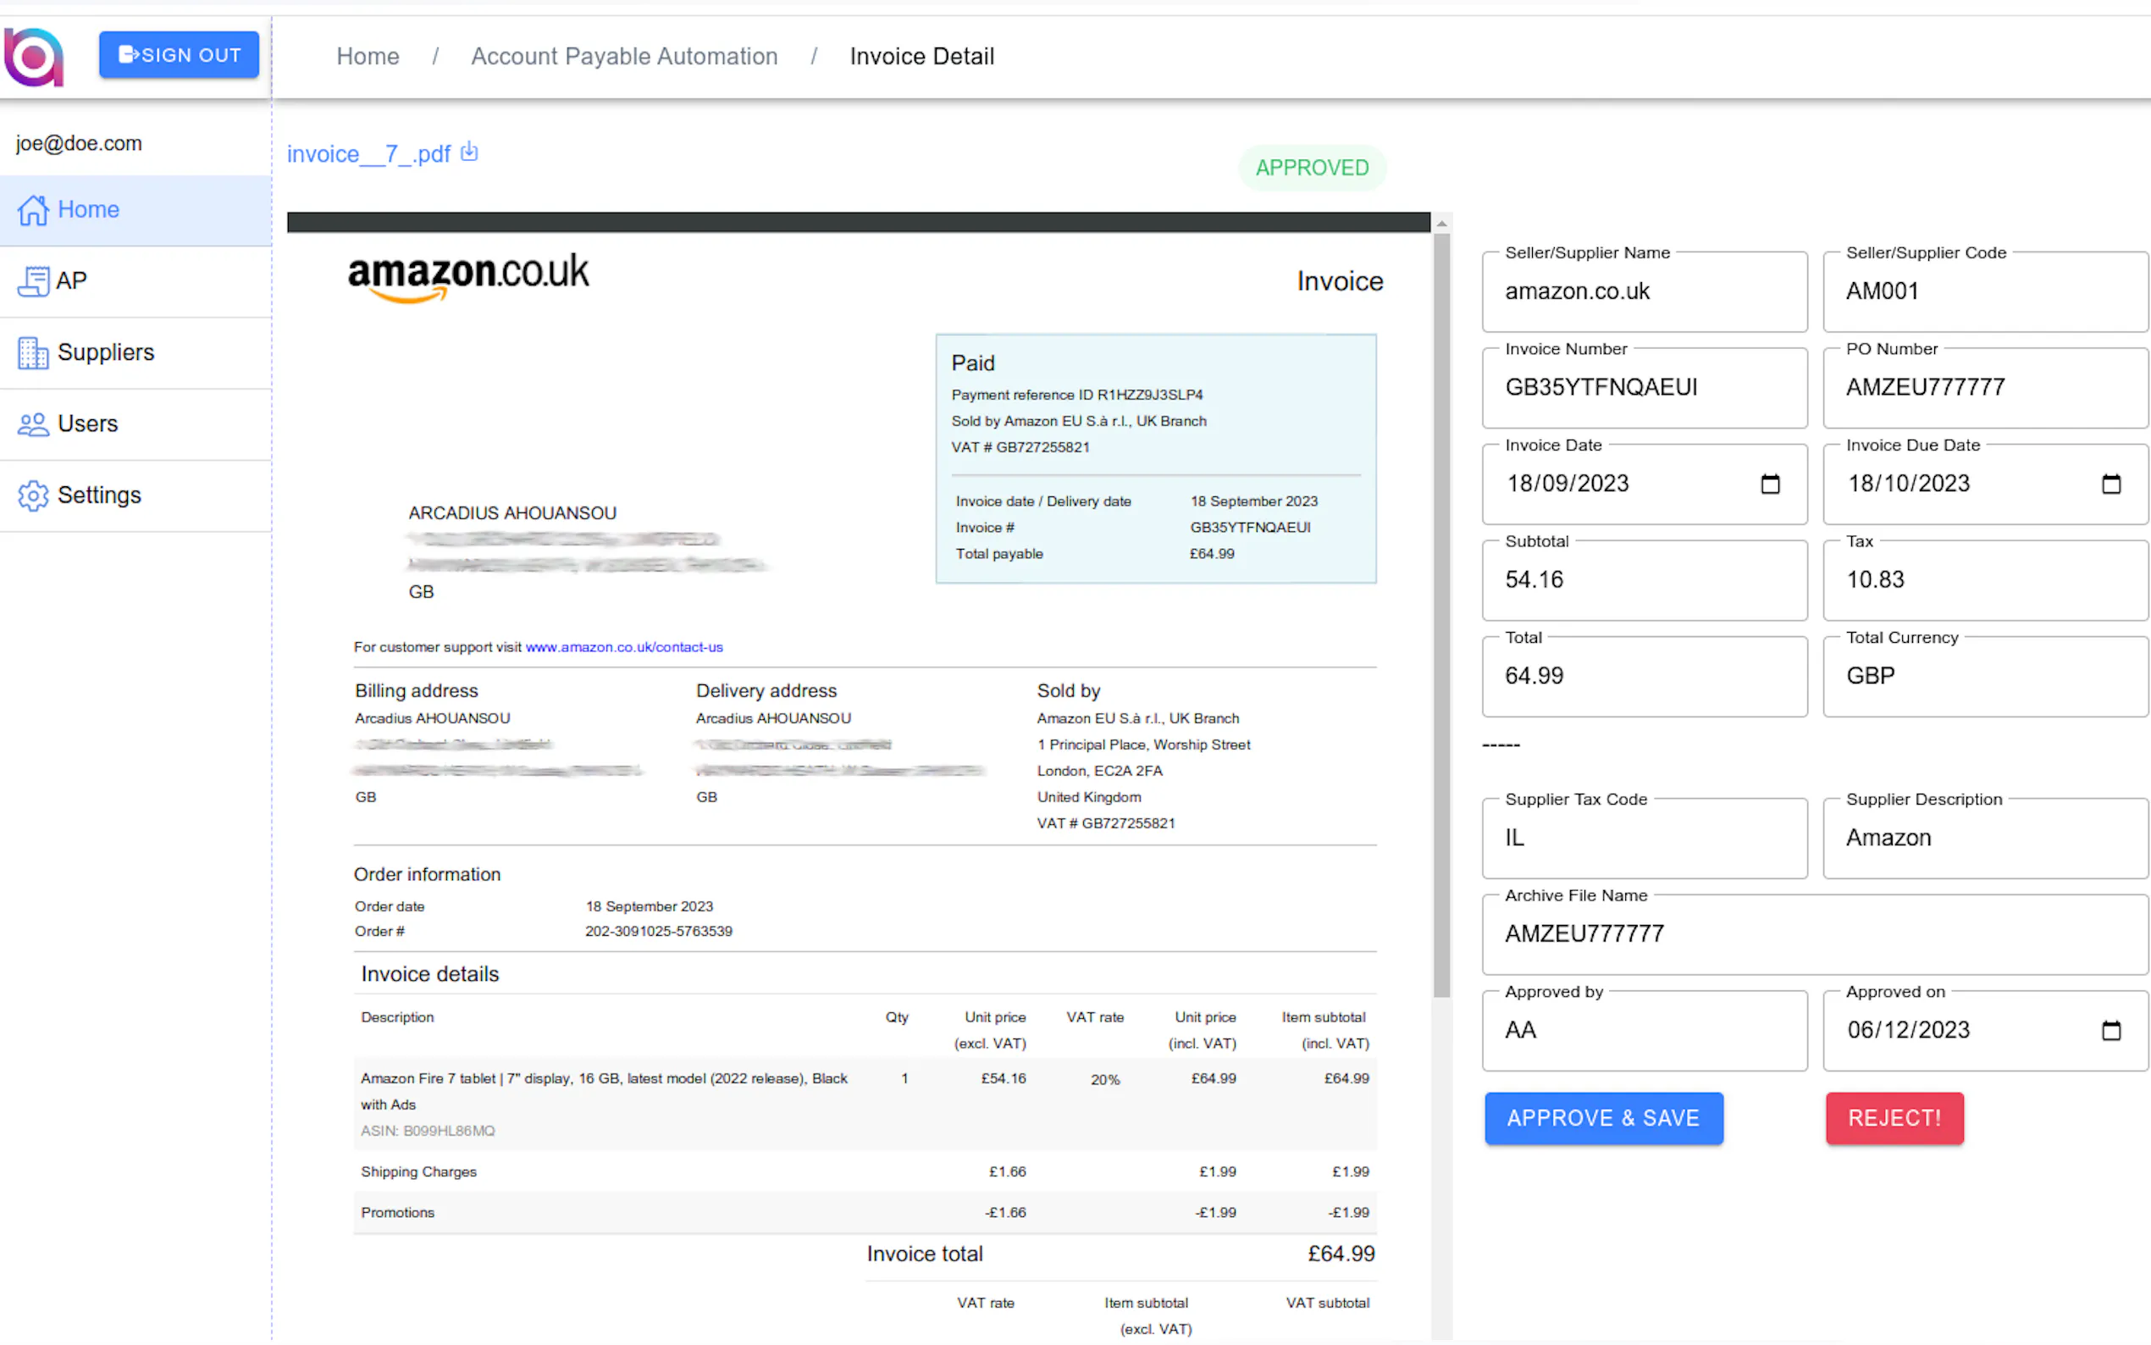
Task: Click the ASIN: B099HL86MQ text
Action: click(428, 1131)
